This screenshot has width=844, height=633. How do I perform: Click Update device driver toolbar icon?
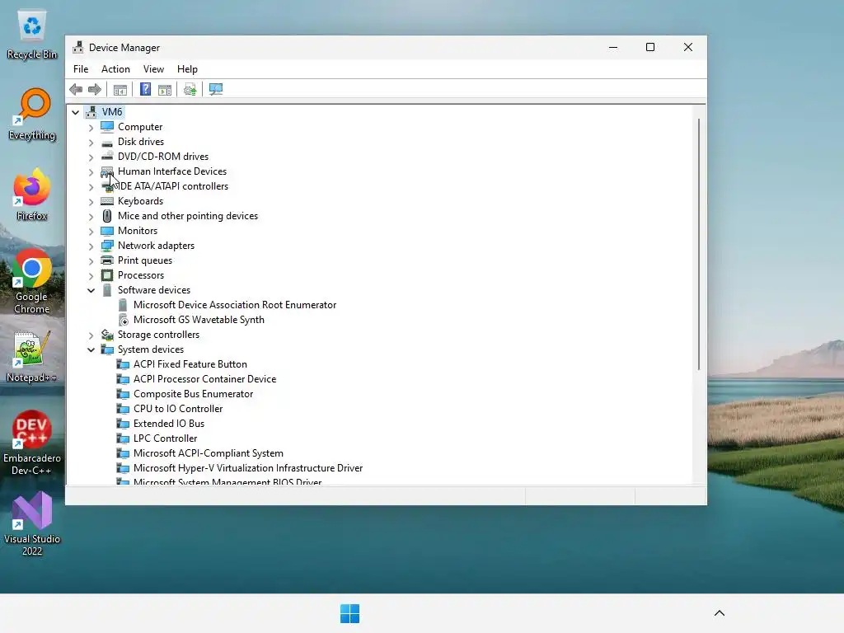[190, 89]
